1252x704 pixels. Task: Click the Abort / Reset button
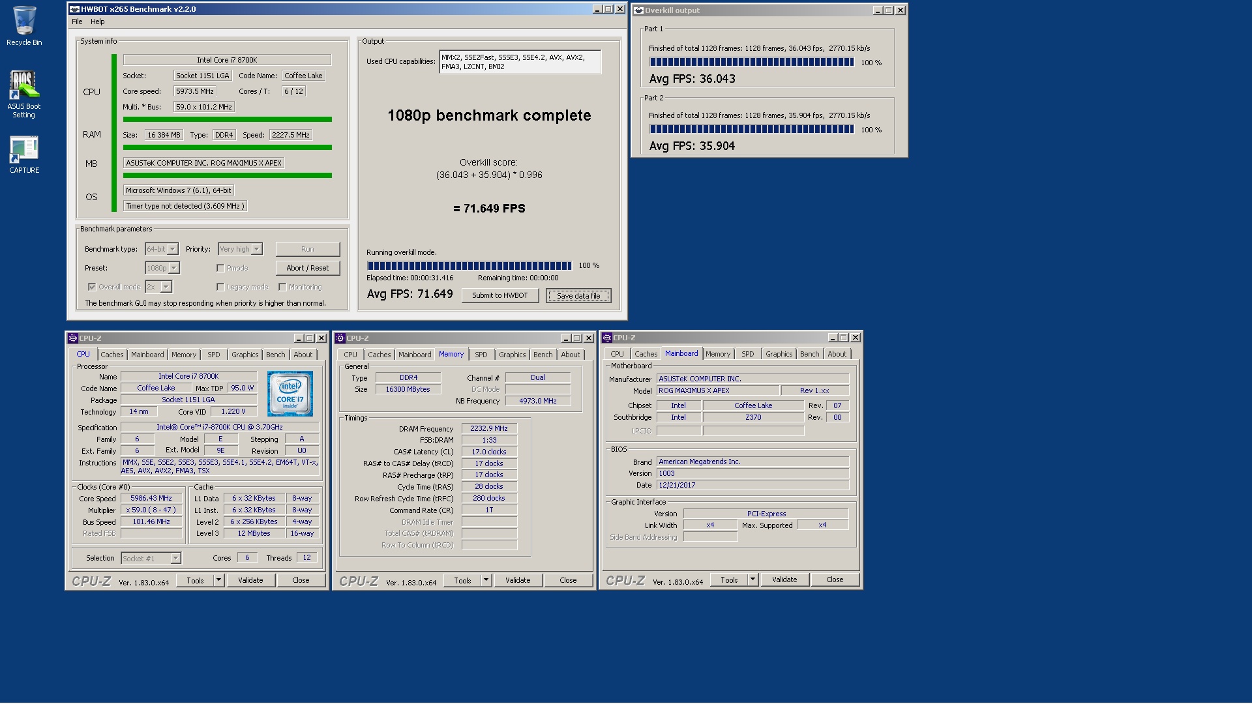tap(308, 268)
